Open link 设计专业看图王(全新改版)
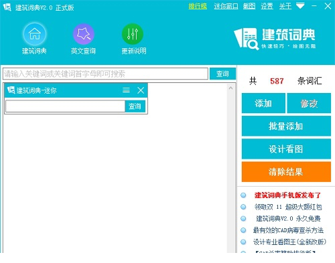Image resolution: width=335 pixels, height=263 pixels. tap(289, 242)
